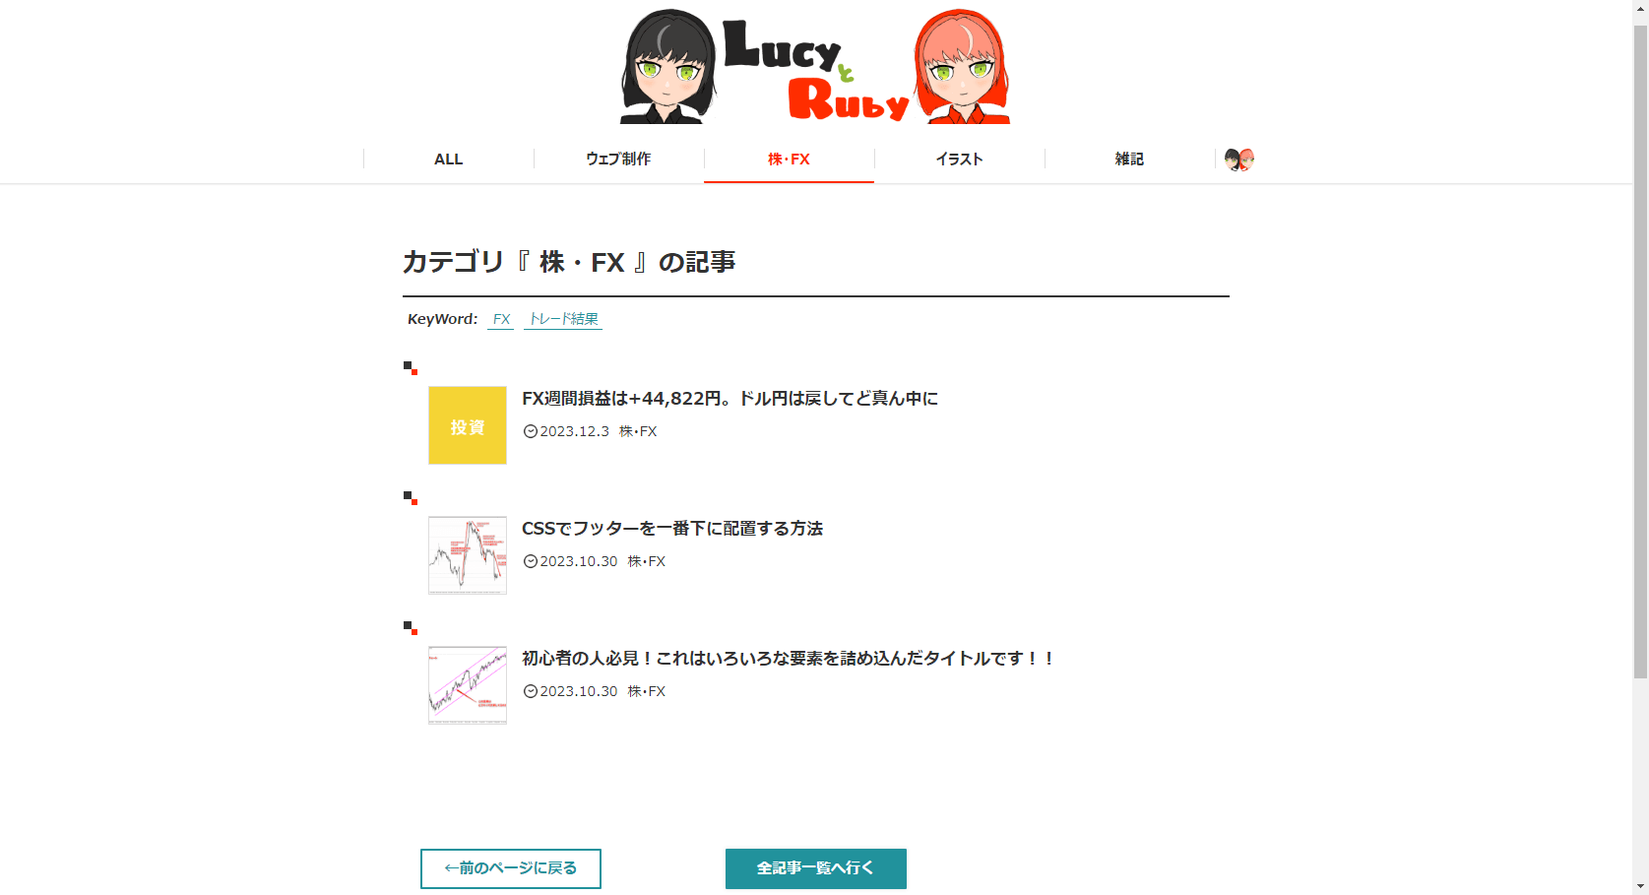The image size is (1649, 895).
Task: Open article FX週間損益は+44,822円
Action: (x=729, y=398)
